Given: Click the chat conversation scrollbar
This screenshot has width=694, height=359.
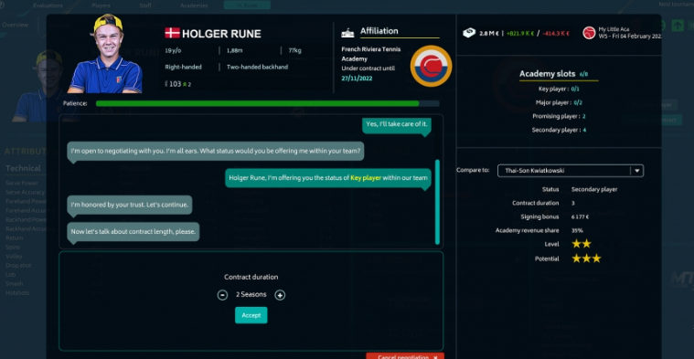Looking at the screenshot, I should click(437, 202).
